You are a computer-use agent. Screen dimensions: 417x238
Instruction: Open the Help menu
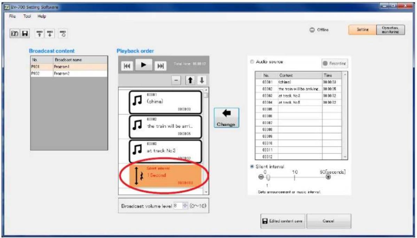[41, 16]
